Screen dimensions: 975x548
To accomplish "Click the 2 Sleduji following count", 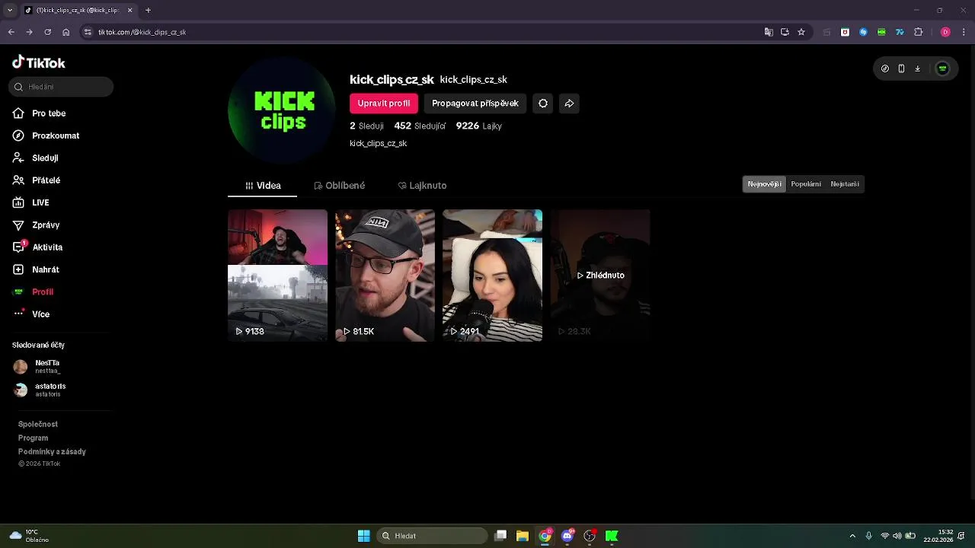I will (x=366, y=126).
